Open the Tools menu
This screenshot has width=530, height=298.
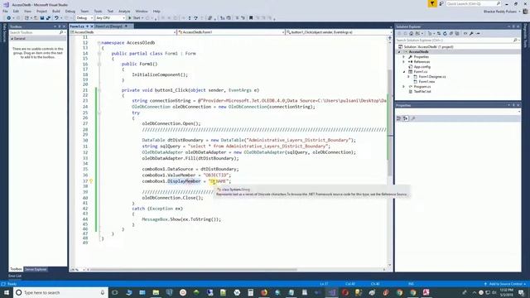(x=98, y=11)
